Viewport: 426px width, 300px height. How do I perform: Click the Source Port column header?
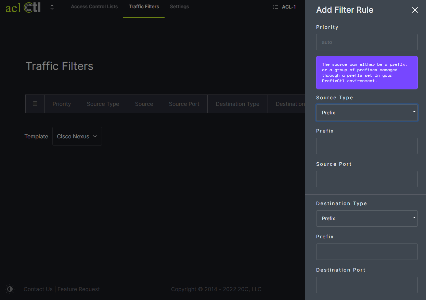click(184, 104)
